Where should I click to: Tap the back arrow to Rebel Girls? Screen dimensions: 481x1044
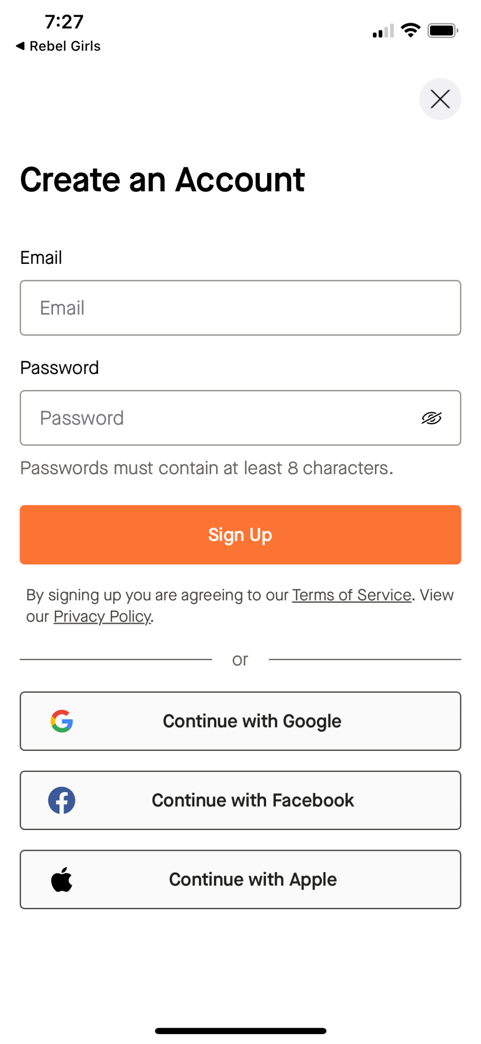coord(20,46)
